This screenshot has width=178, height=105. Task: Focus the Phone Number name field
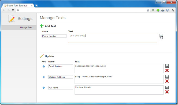[54, 36]
